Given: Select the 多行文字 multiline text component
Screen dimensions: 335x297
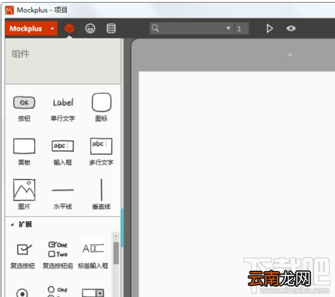Looking at the screenshot, I should 101,151.
